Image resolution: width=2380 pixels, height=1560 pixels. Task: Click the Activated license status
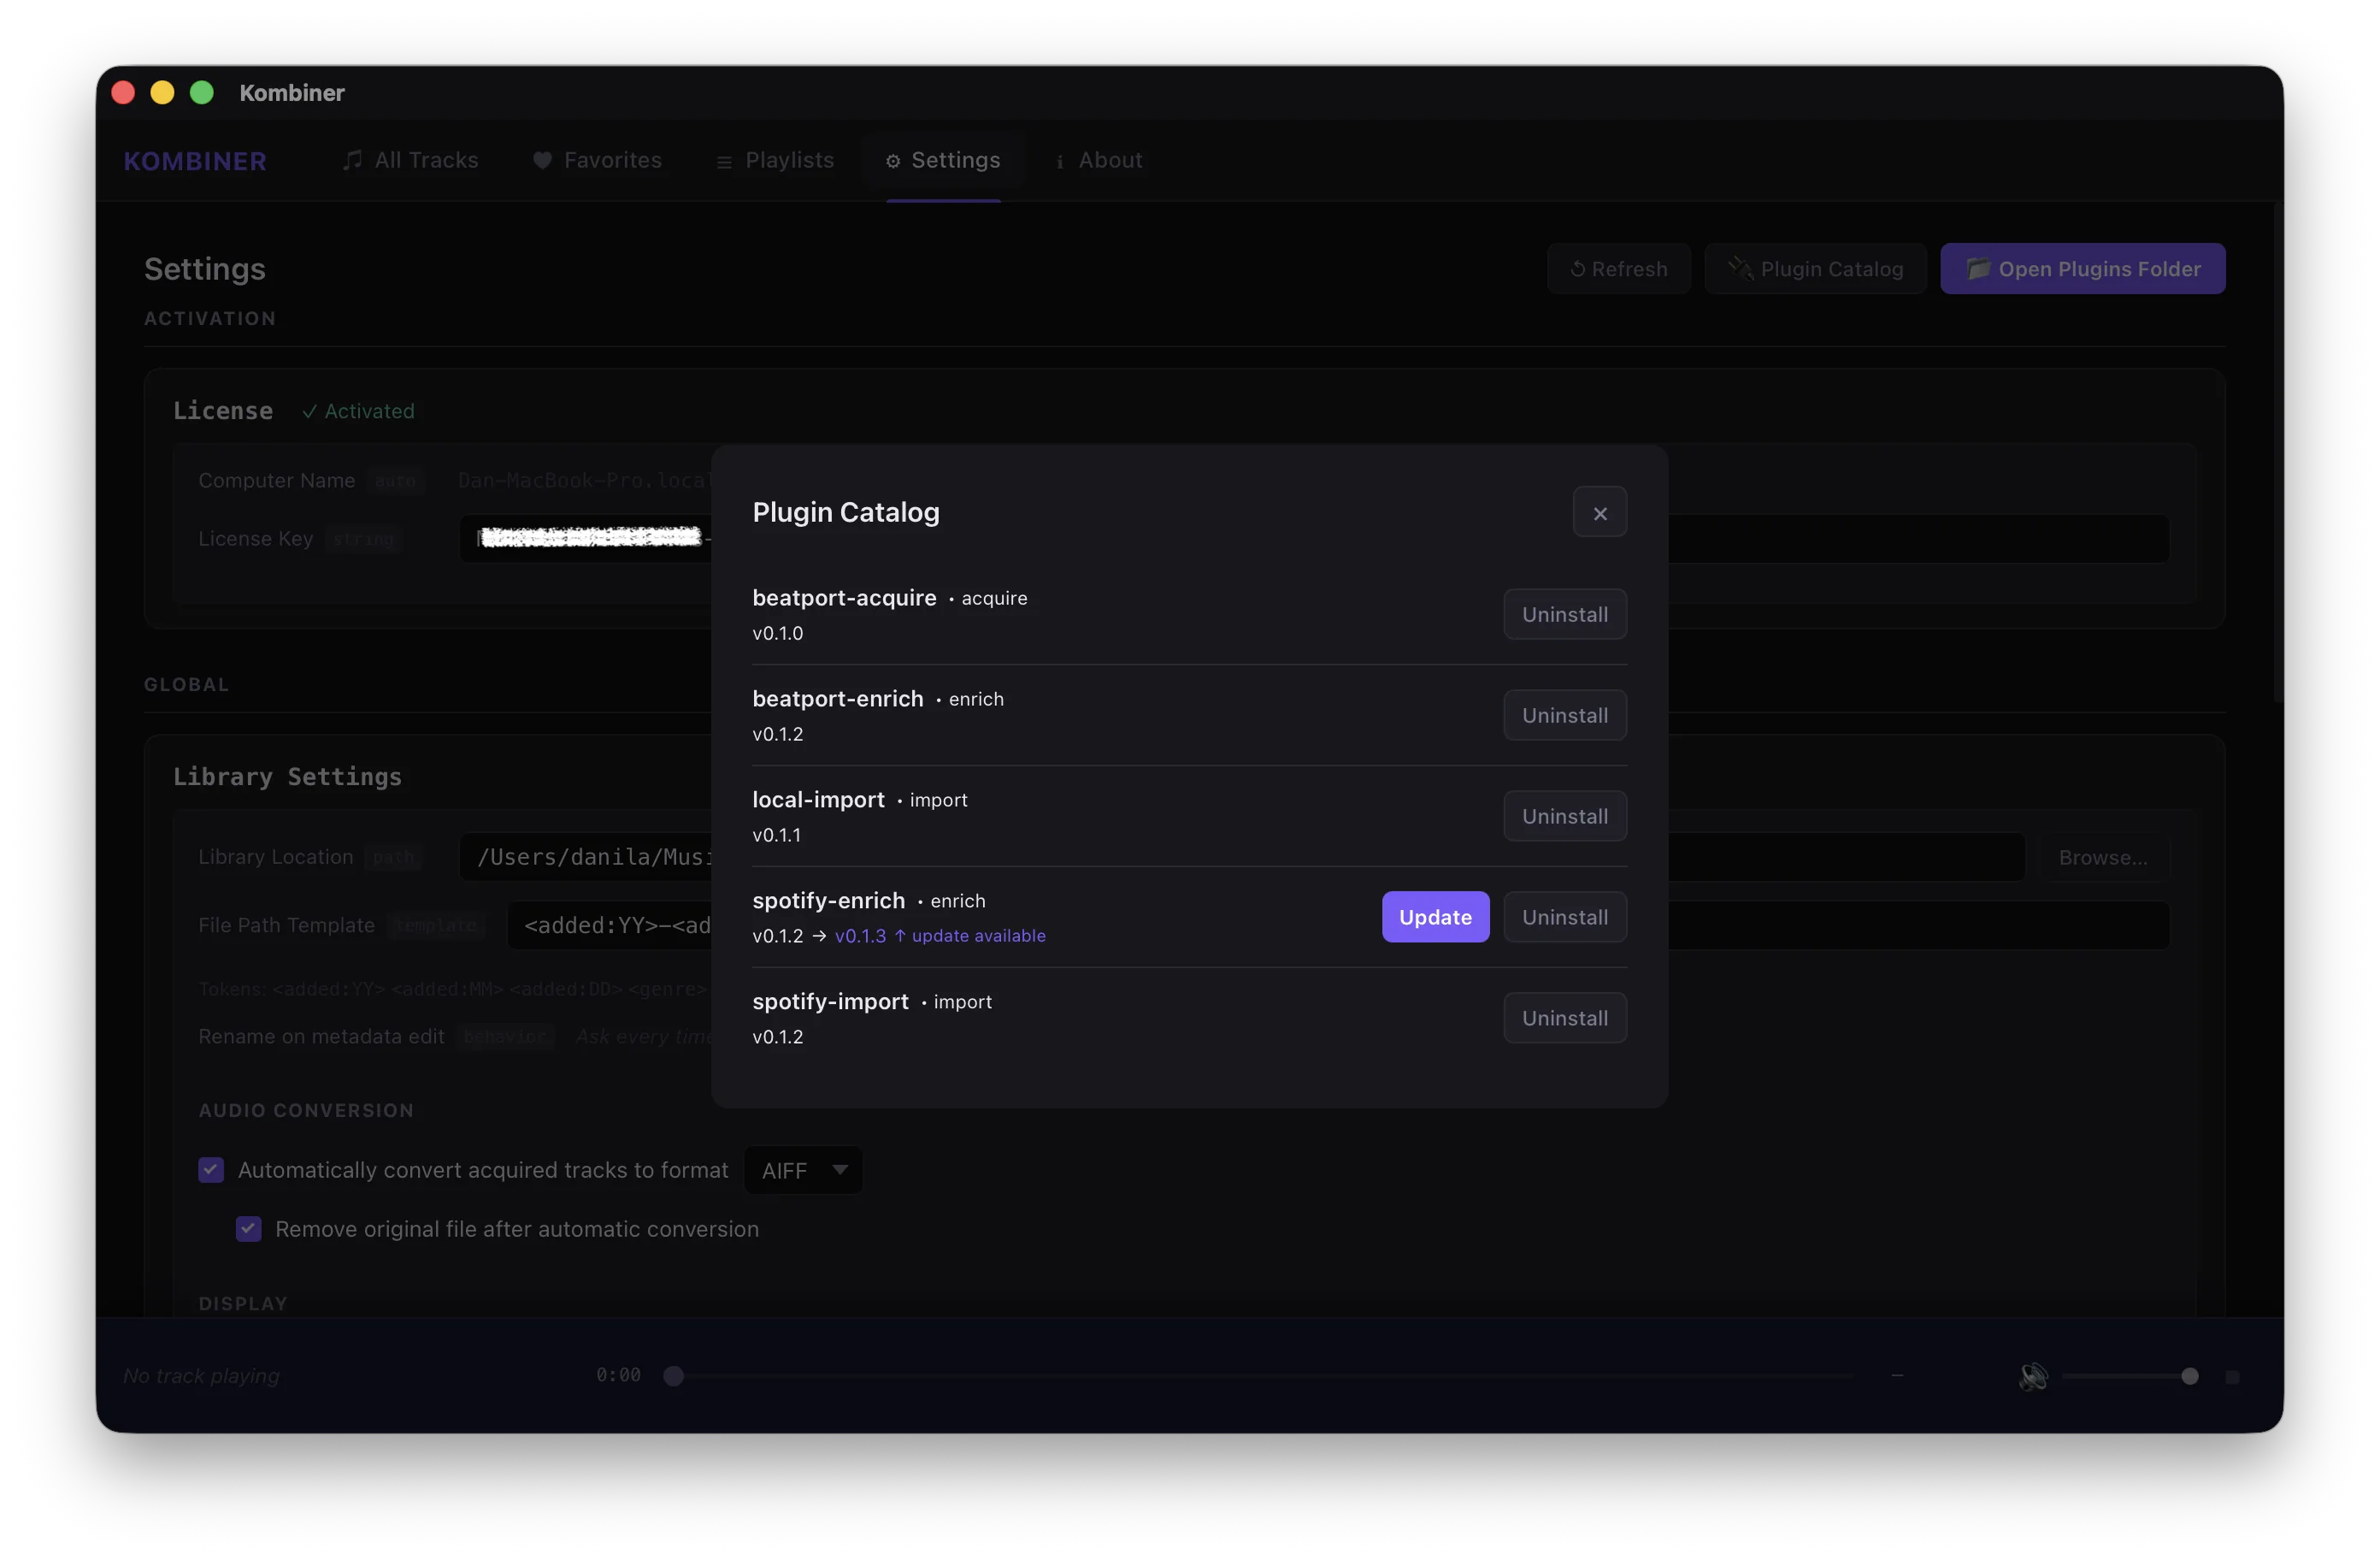(358, 411)
